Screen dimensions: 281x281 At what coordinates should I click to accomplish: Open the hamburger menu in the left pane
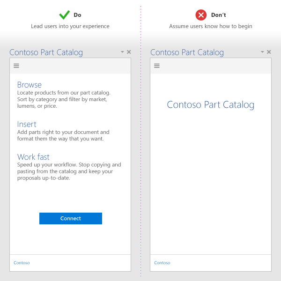(x=16, y=66)
